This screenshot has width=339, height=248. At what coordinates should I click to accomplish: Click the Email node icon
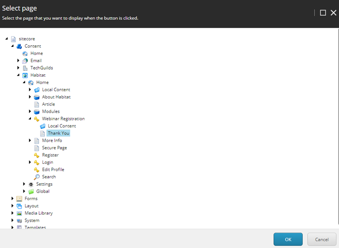(x=25, y=61)
